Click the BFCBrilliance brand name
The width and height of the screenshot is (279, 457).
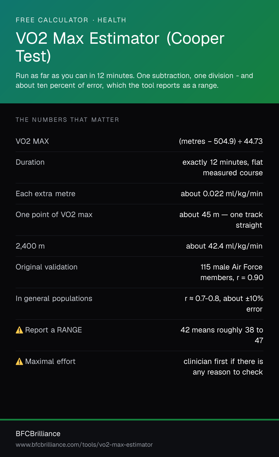[x=38, y=434]
